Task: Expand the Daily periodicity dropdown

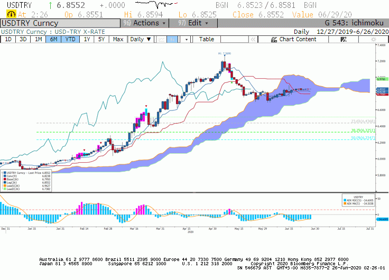Action: pyautogui.click(x=141, y=39)
